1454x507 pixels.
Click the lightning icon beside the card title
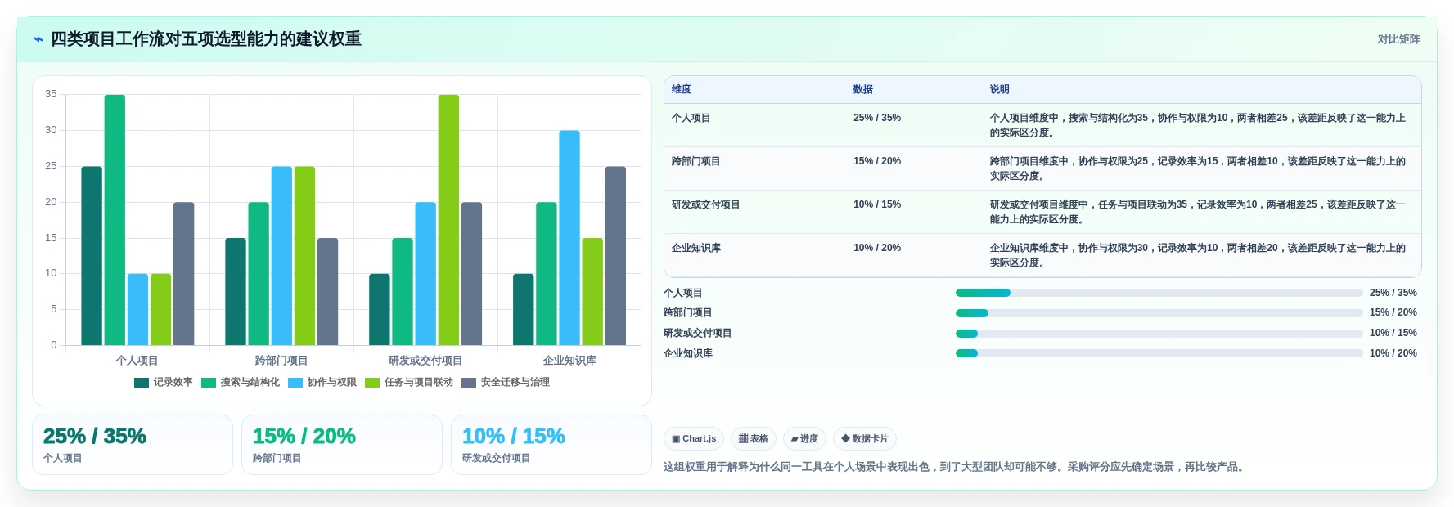38,39
